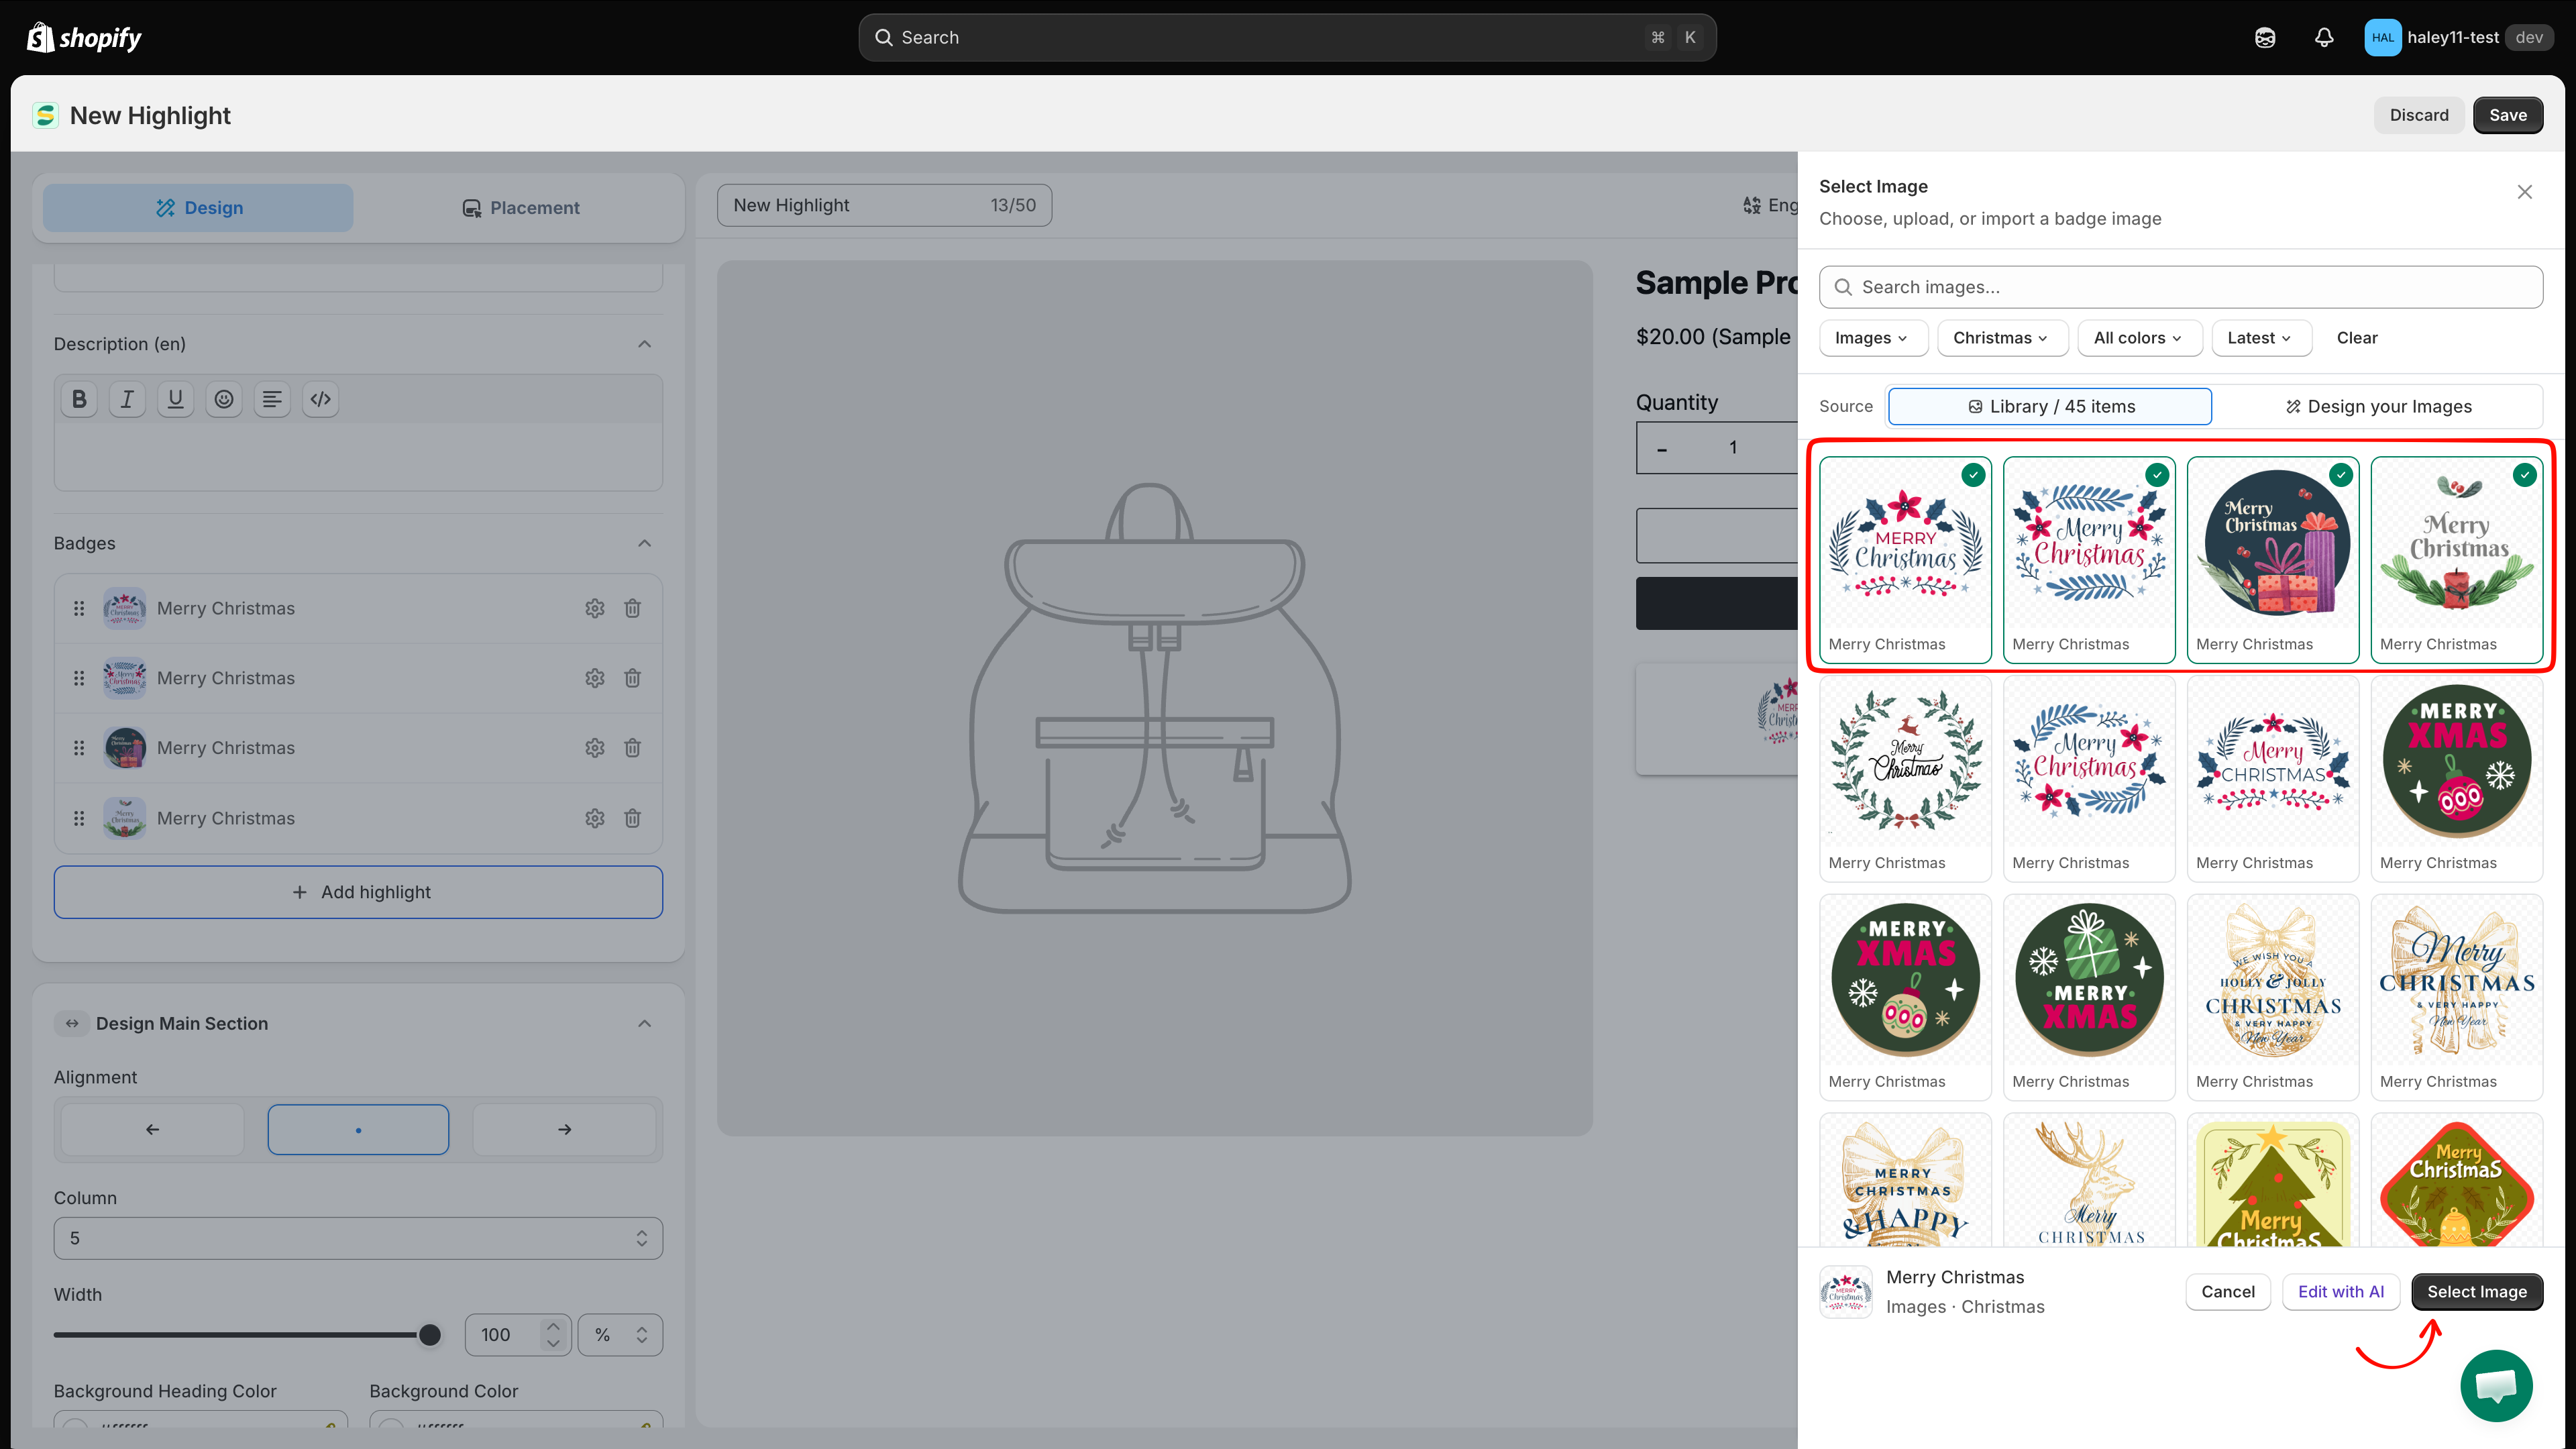Viewport: 2576px width, 1449px height.
Task: Toggle bold formatting in description
Action: [79, 400]
